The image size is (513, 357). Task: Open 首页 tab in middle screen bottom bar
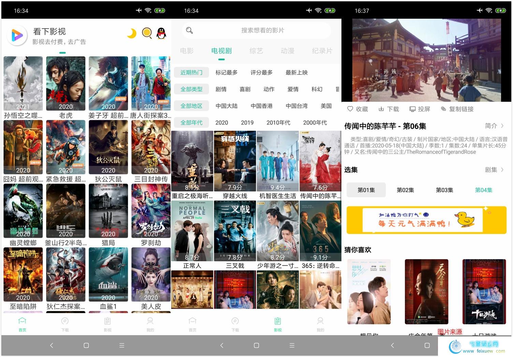point(192,324)
